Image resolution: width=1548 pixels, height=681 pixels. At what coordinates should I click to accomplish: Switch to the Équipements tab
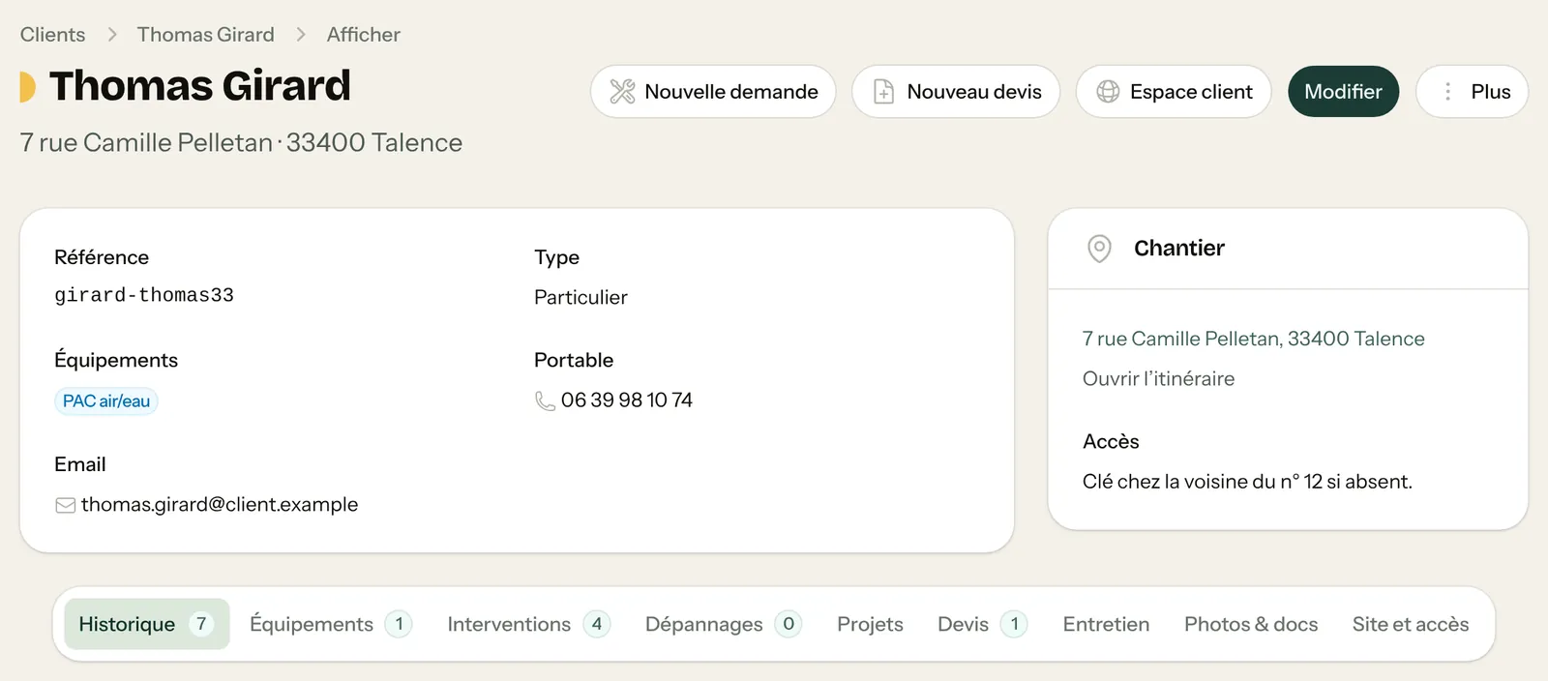331,624
